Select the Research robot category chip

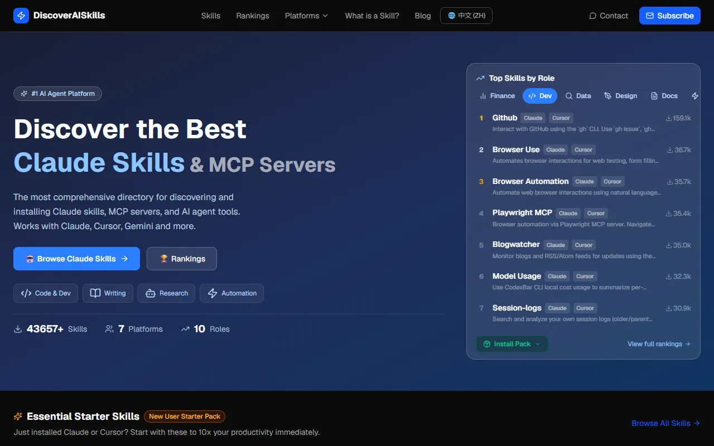click(167, 293)
